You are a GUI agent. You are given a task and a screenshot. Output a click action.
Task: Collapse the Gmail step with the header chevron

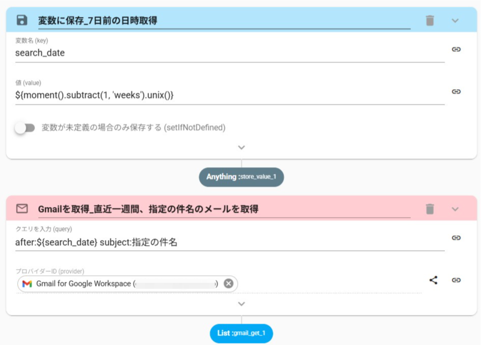pos(456,209)
